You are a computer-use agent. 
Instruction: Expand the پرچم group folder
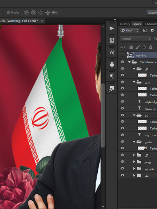coord(134,162)
